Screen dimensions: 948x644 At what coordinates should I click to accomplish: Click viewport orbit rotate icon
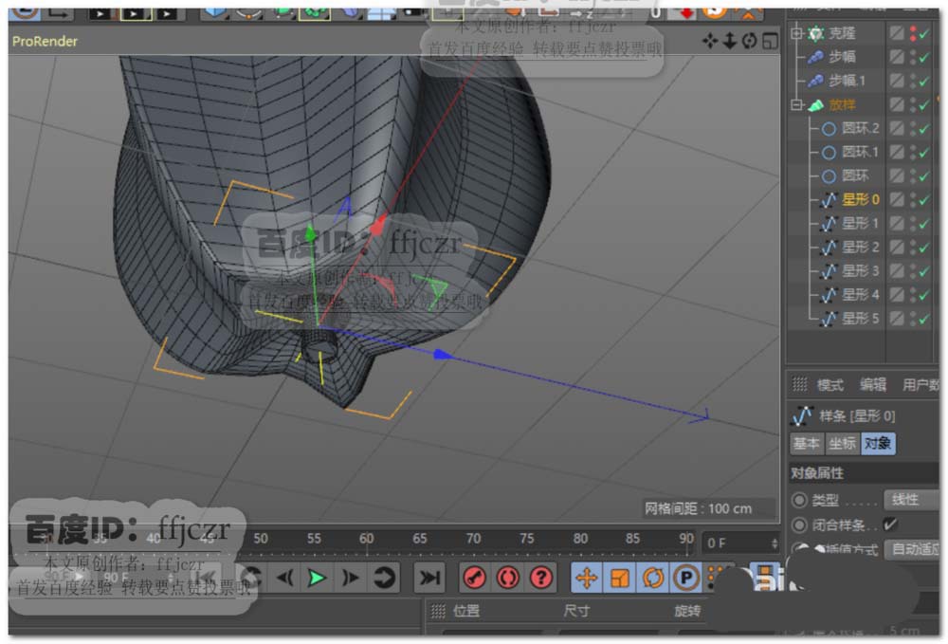[749, 41]
